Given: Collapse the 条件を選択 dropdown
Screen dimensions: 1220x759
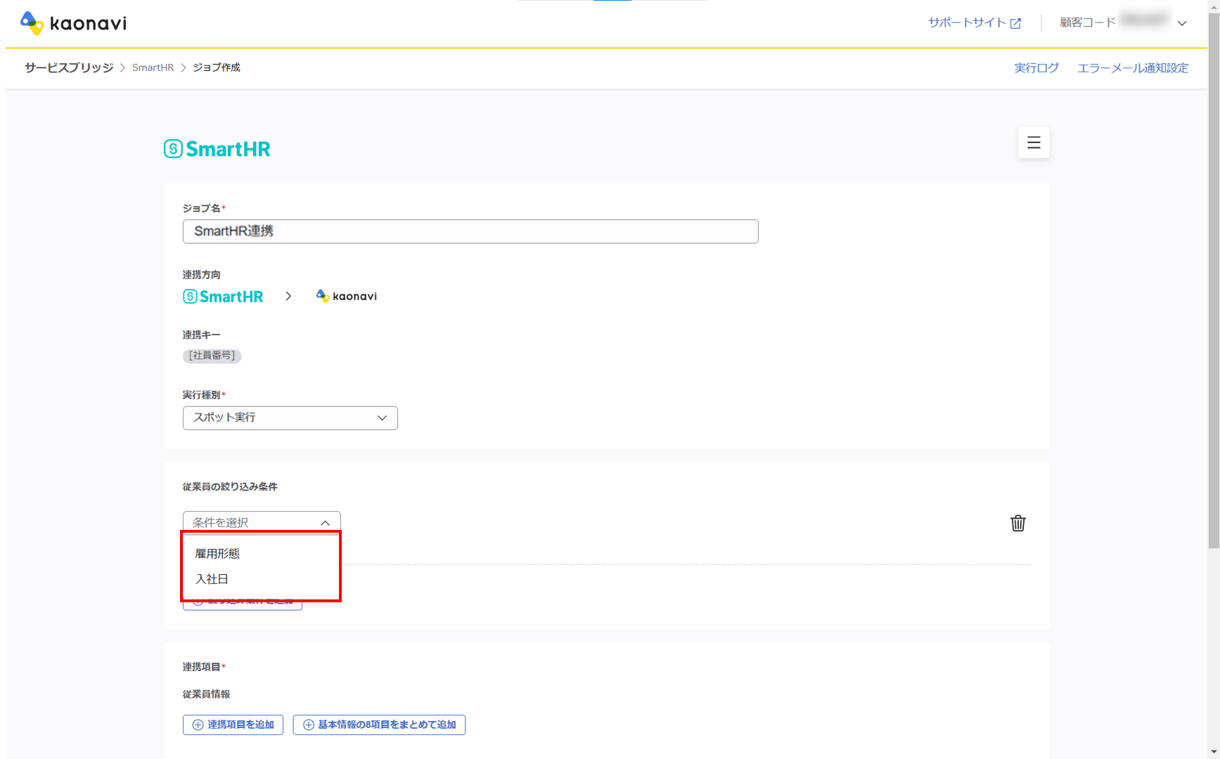Looking at the screenshot, I should [x=262, y=522].
